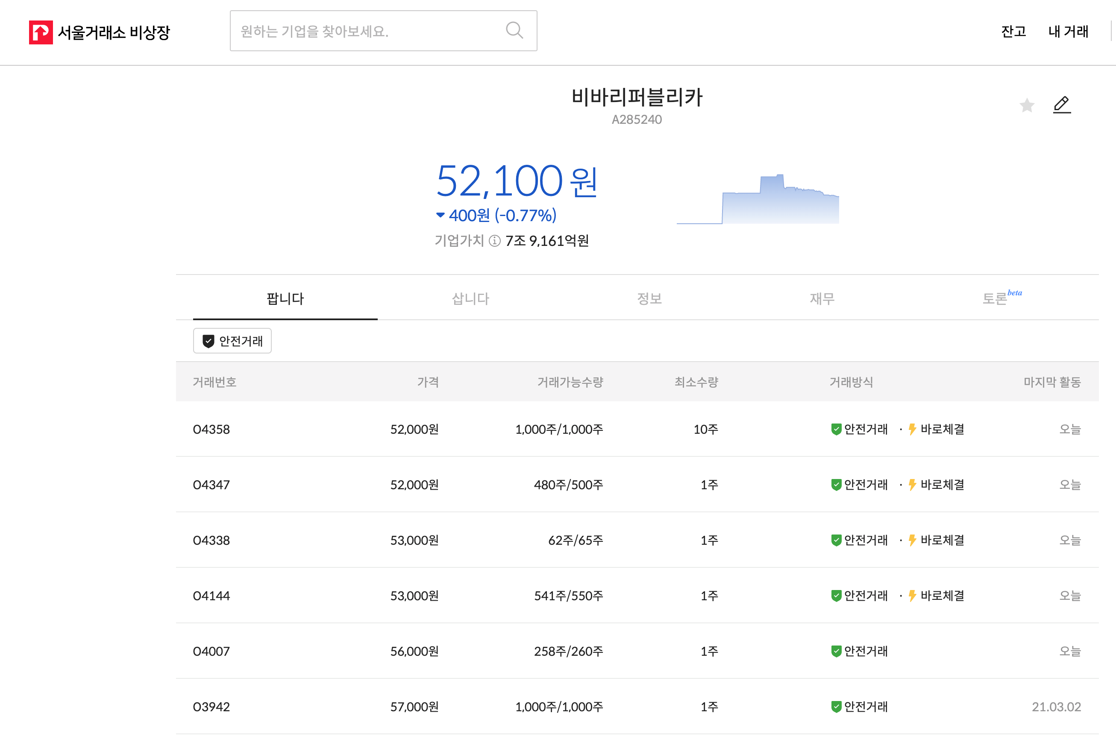The width and height of the screenshot is (1116, 742).
Task: Open 잔고 in the top navigation
Action: [1013, 31]
